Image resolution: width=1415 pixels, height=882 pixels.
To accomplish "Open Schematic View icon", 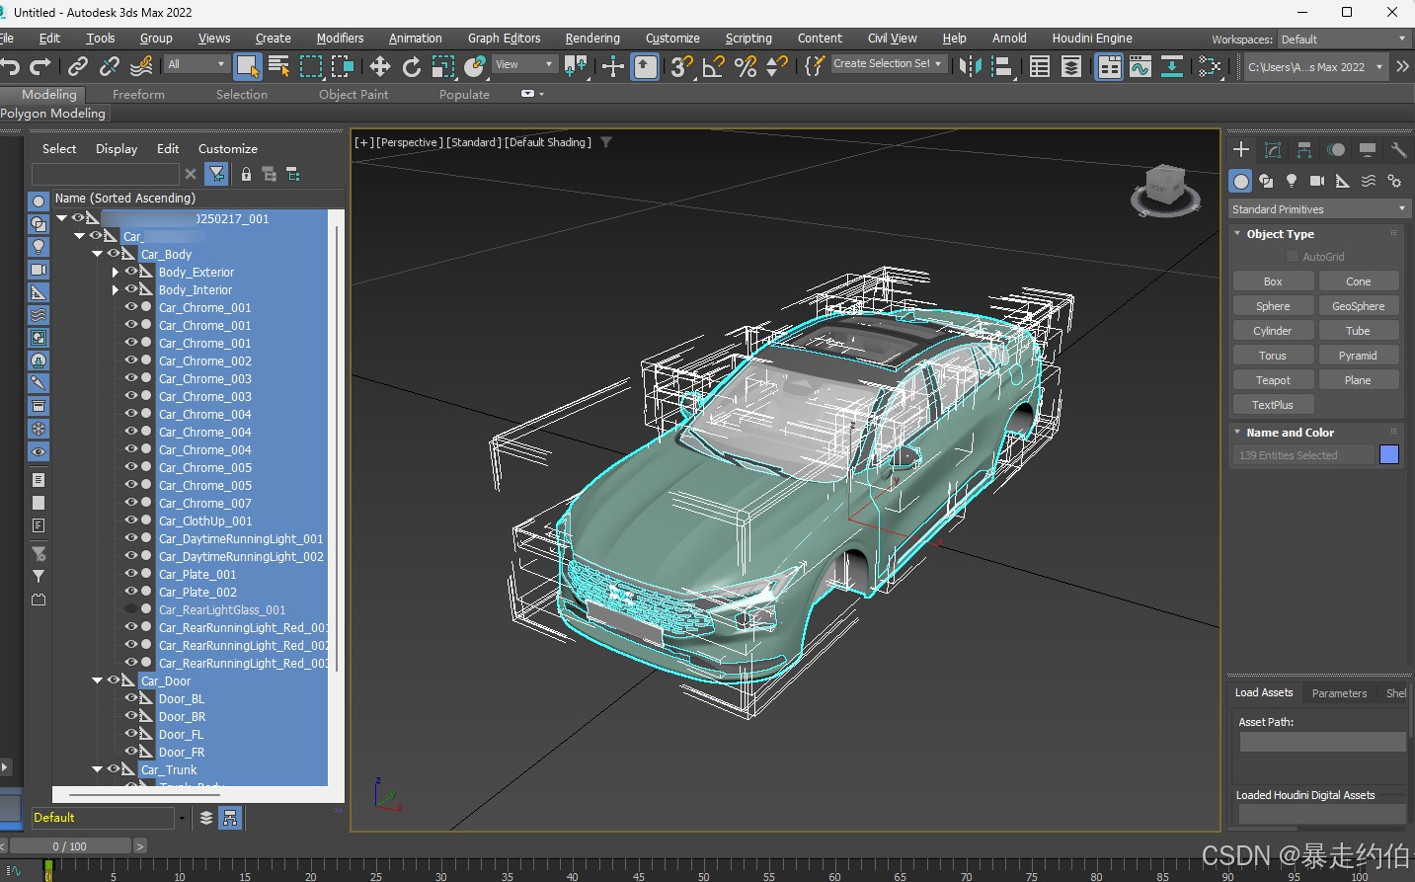I will coord(1172,66).
